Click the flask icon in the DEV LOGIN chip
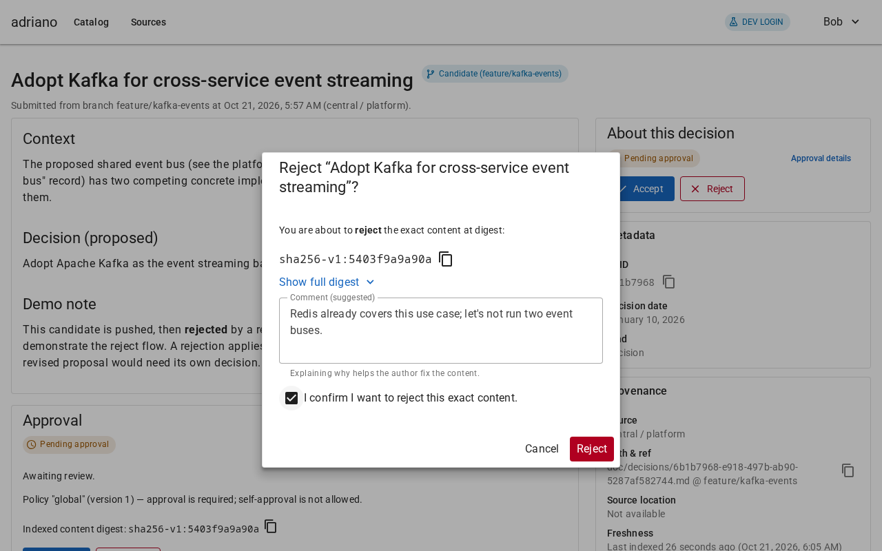882x551 pixels. 734,22
